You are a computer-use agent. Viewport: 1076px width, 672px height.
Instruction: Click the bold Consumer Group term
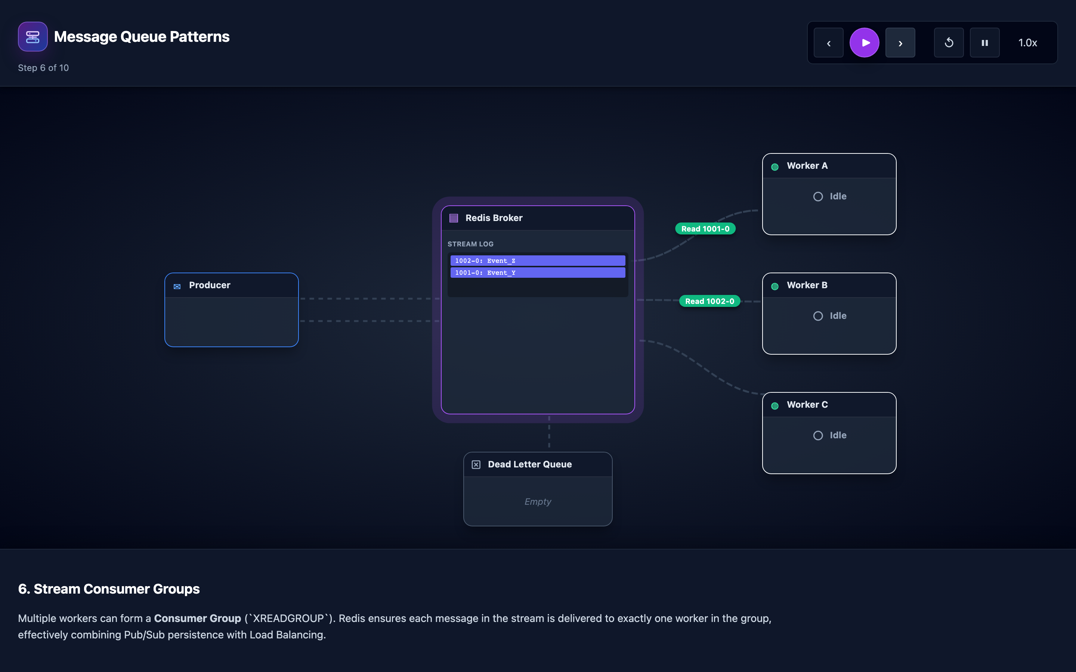(197, 618)
